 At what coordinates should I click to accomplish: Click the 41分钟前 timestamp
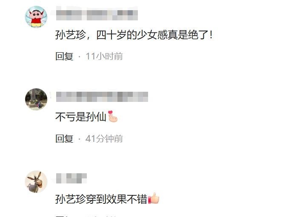tap(104, 138)
